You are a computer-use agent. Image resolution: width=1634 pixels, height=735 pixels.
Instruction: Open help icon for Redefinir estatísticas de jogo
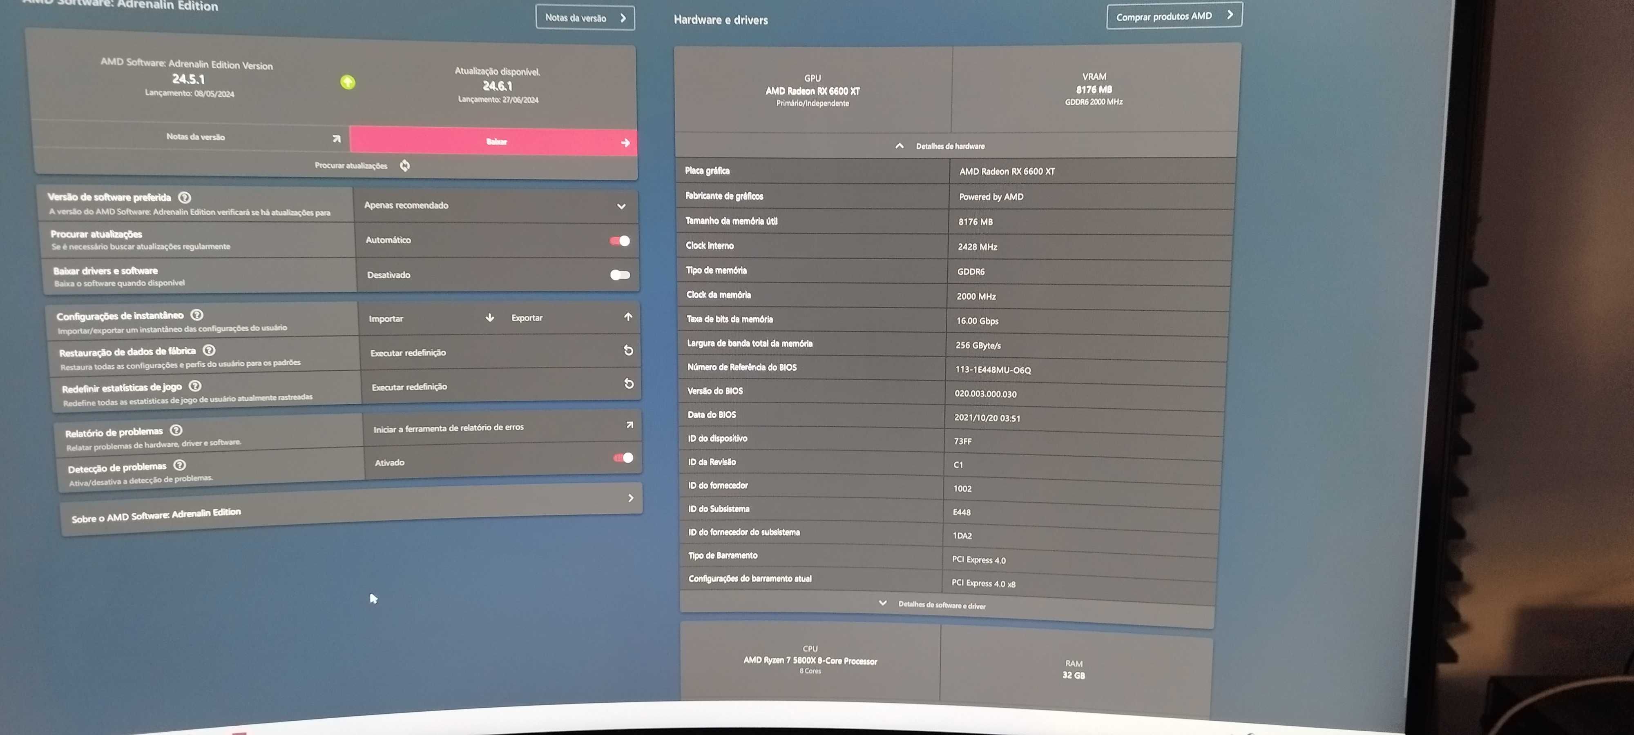point(195,385)
